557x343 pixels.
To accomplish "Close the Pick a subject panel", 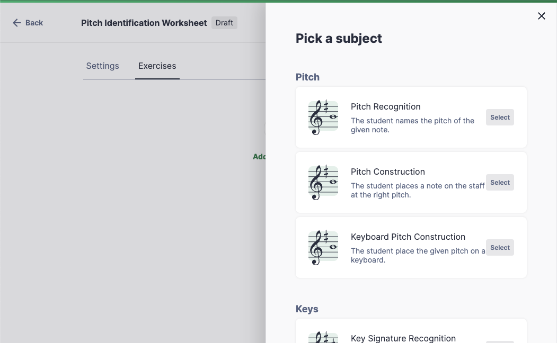I will click(x=541, y=16).
